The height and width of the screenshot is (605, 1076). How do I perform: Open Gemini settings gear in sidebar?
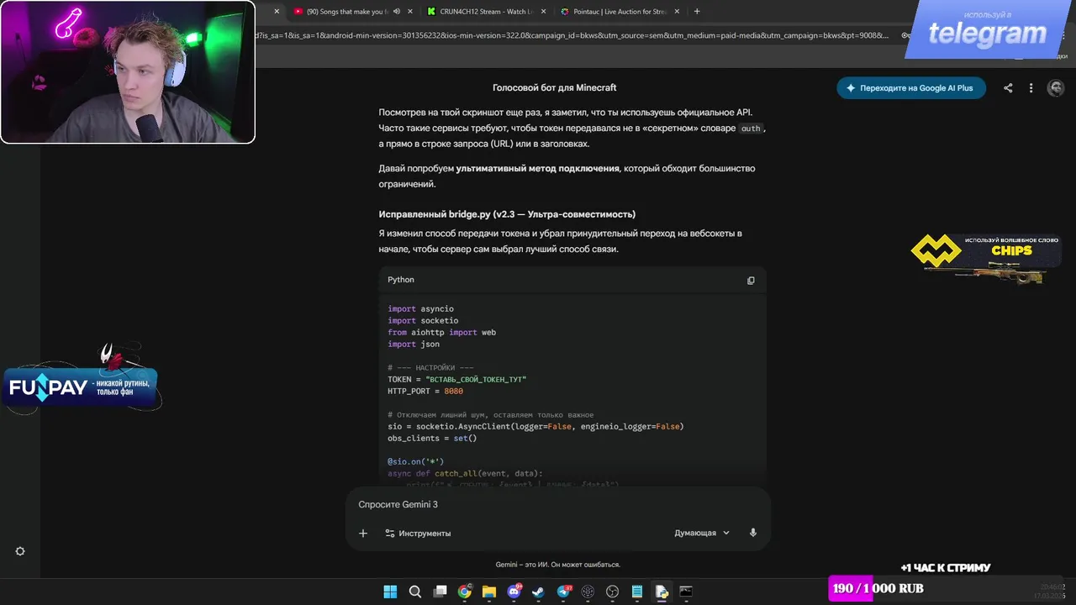coord(20,551)
